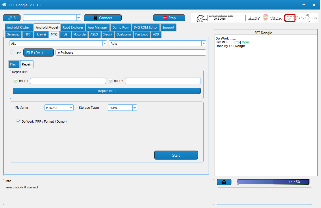
Task: Switch to Android Kitchen tab
Action: [18, 27]
